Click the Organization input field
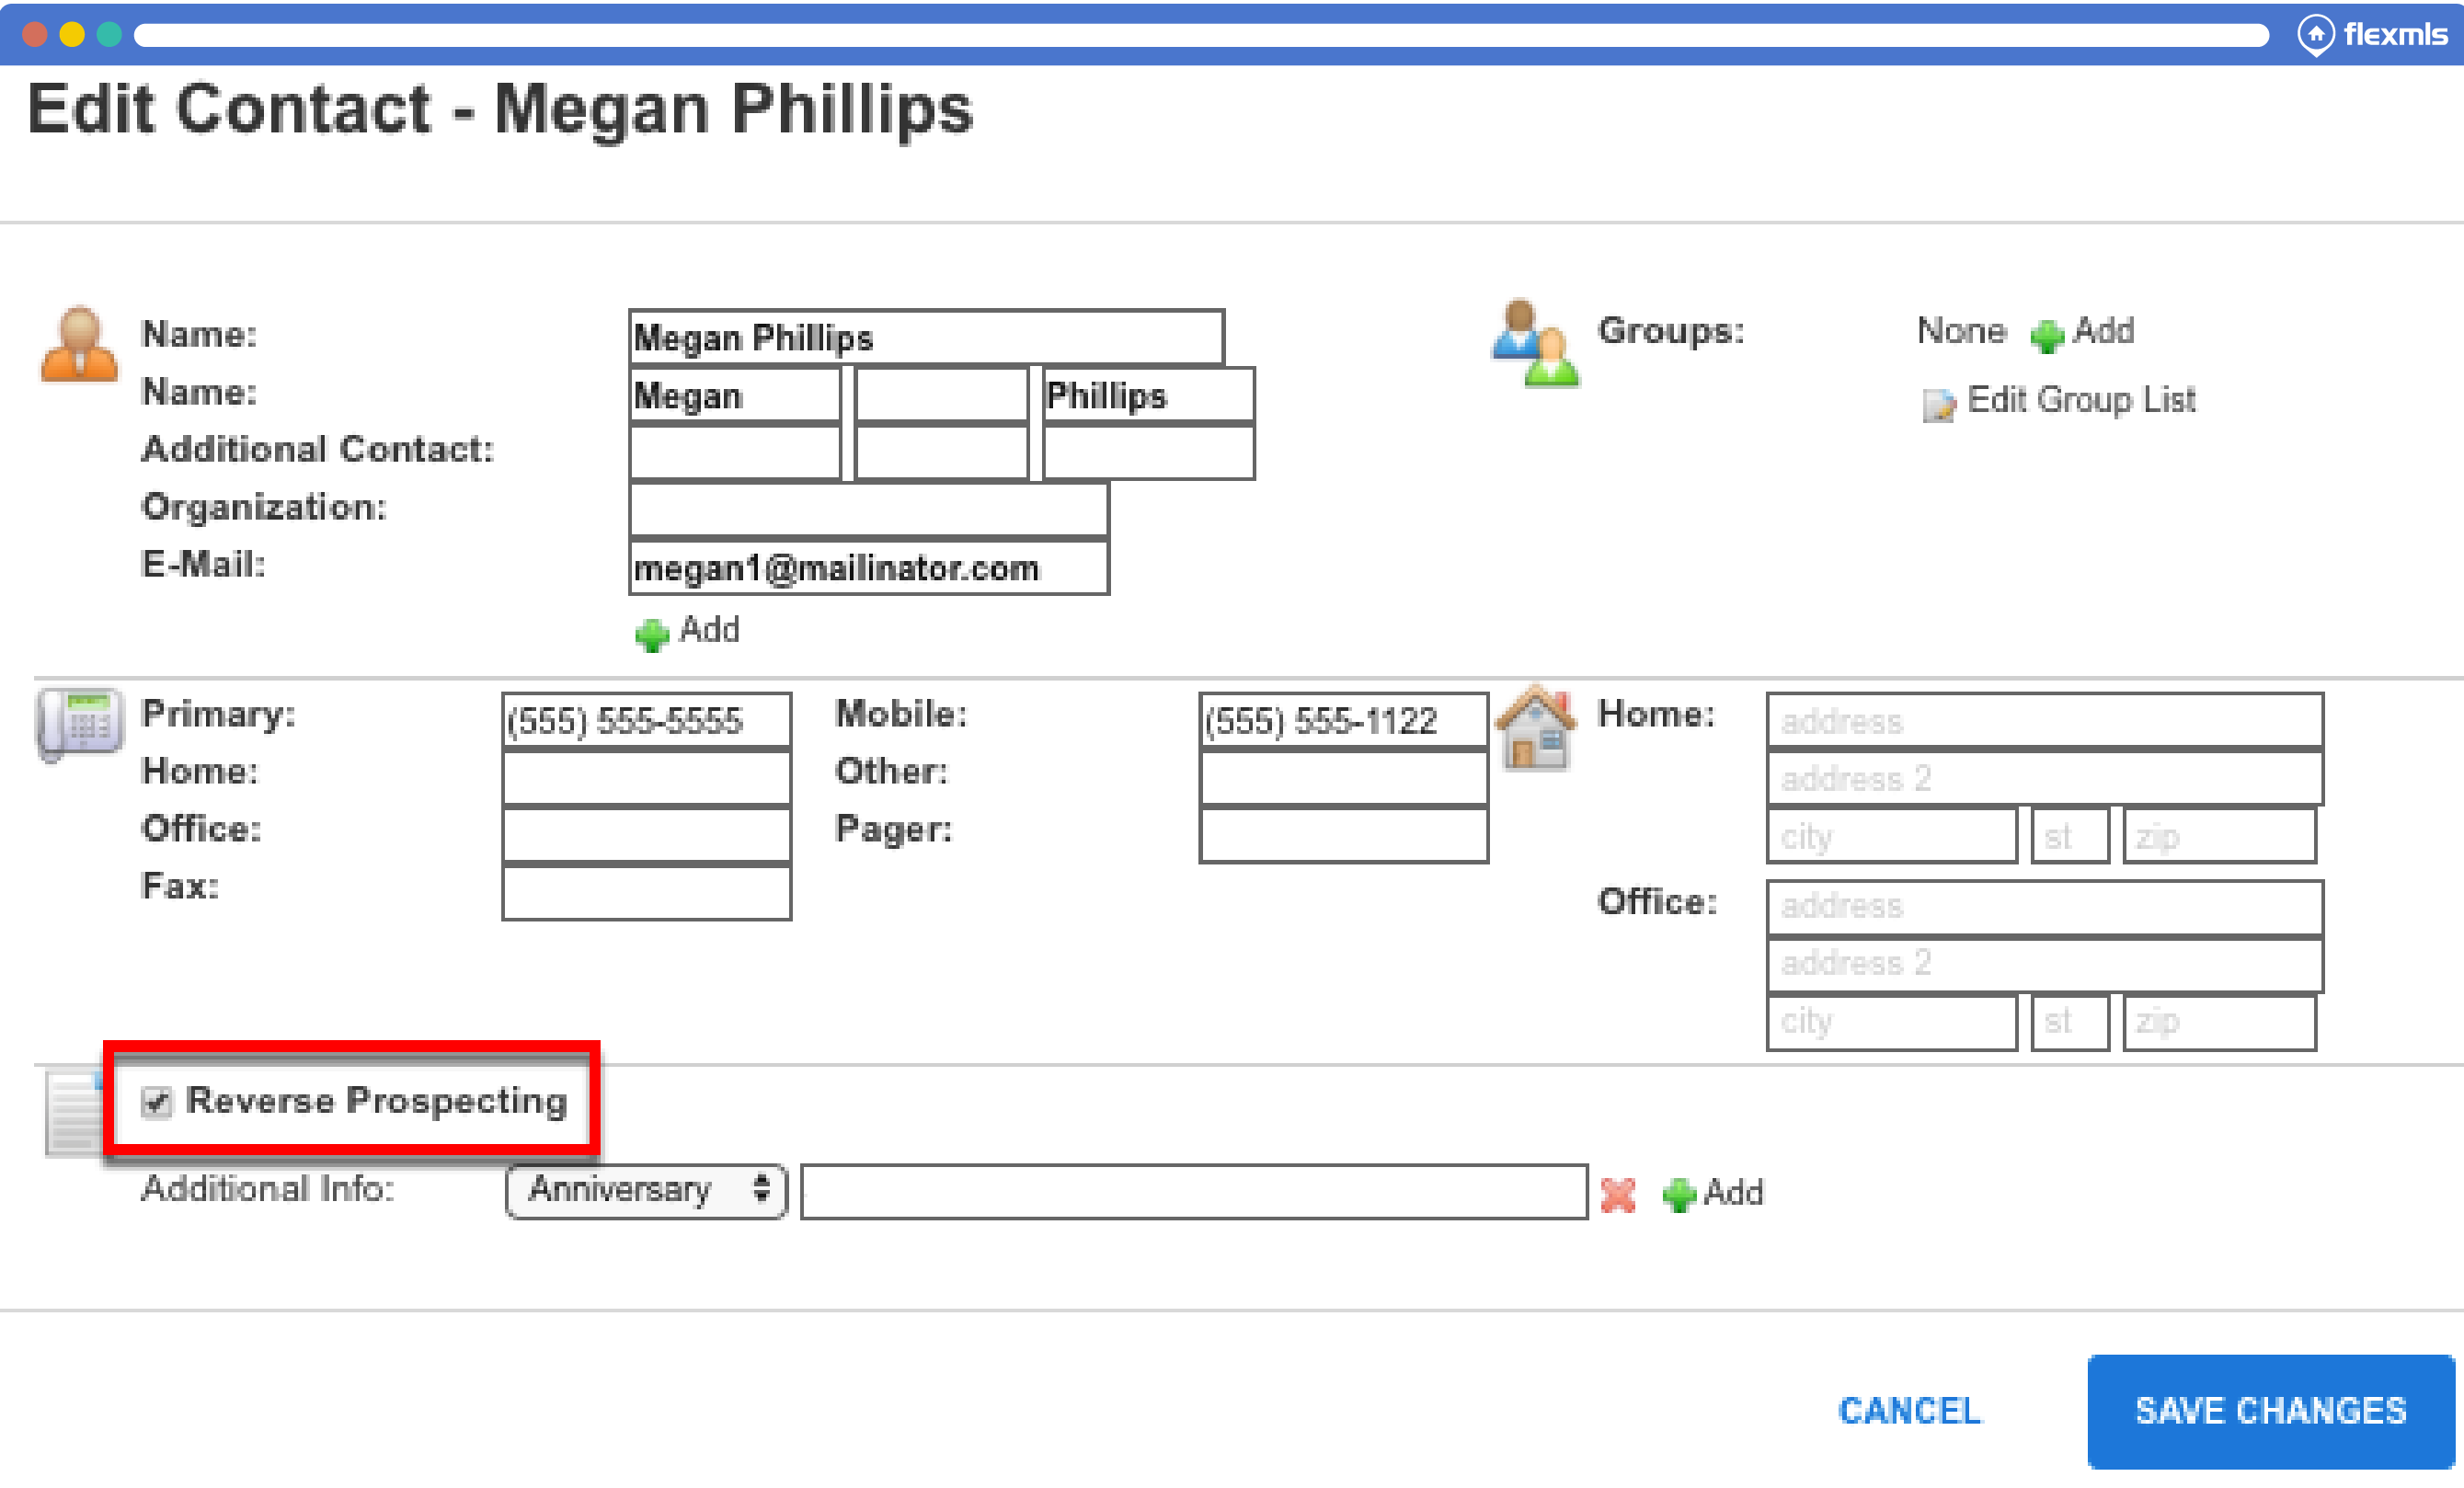Screen dimensions: 2464x1488 868,510
